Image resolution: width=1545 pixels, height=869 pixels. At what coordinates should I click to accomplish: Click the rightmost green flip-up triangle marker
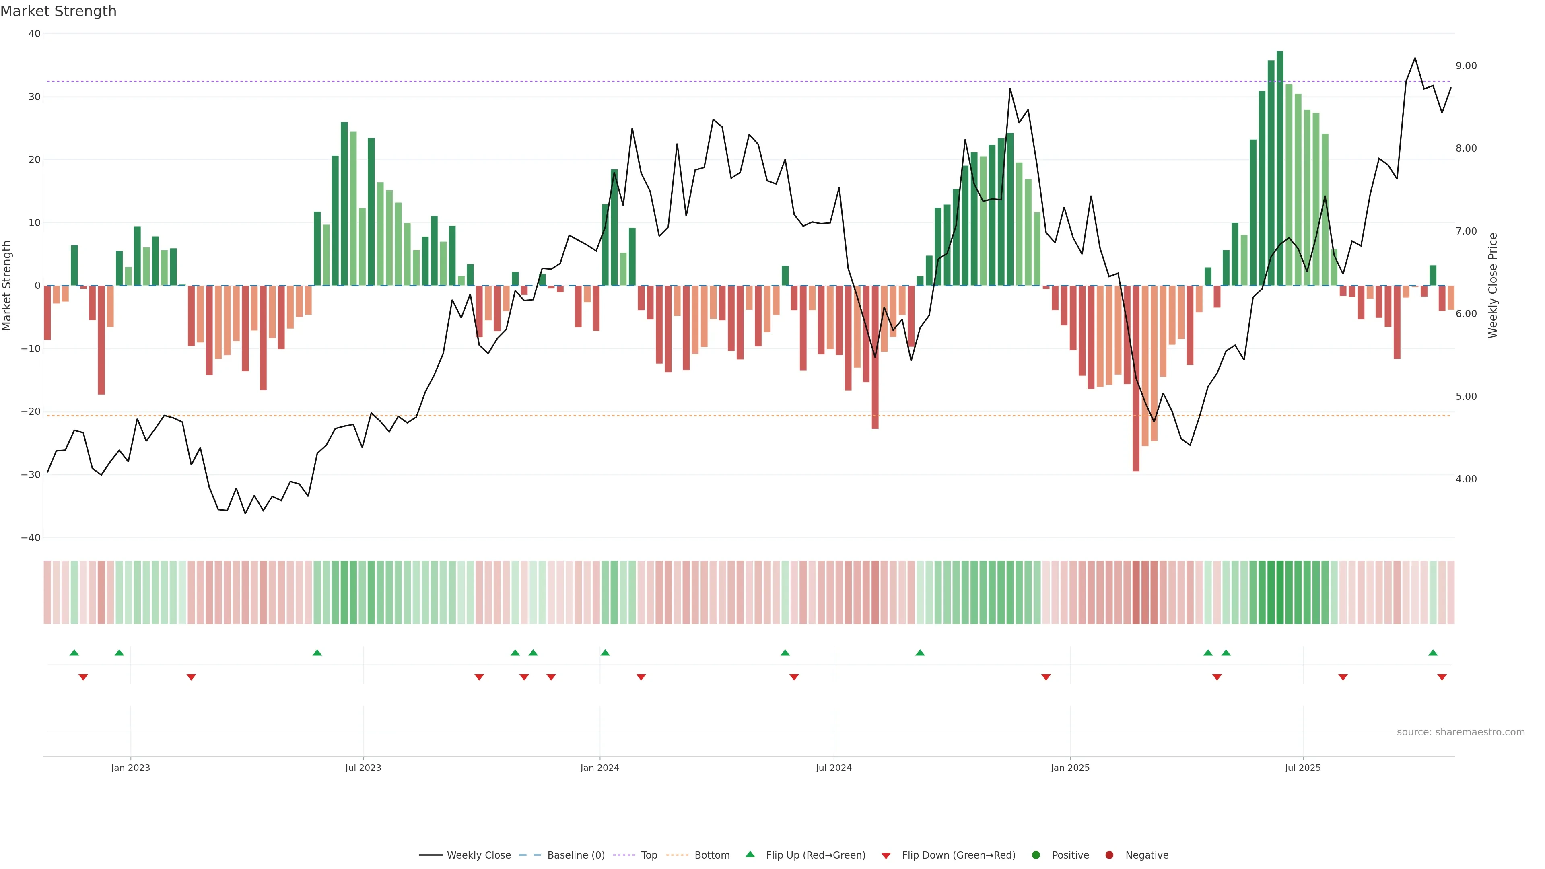1433,653
